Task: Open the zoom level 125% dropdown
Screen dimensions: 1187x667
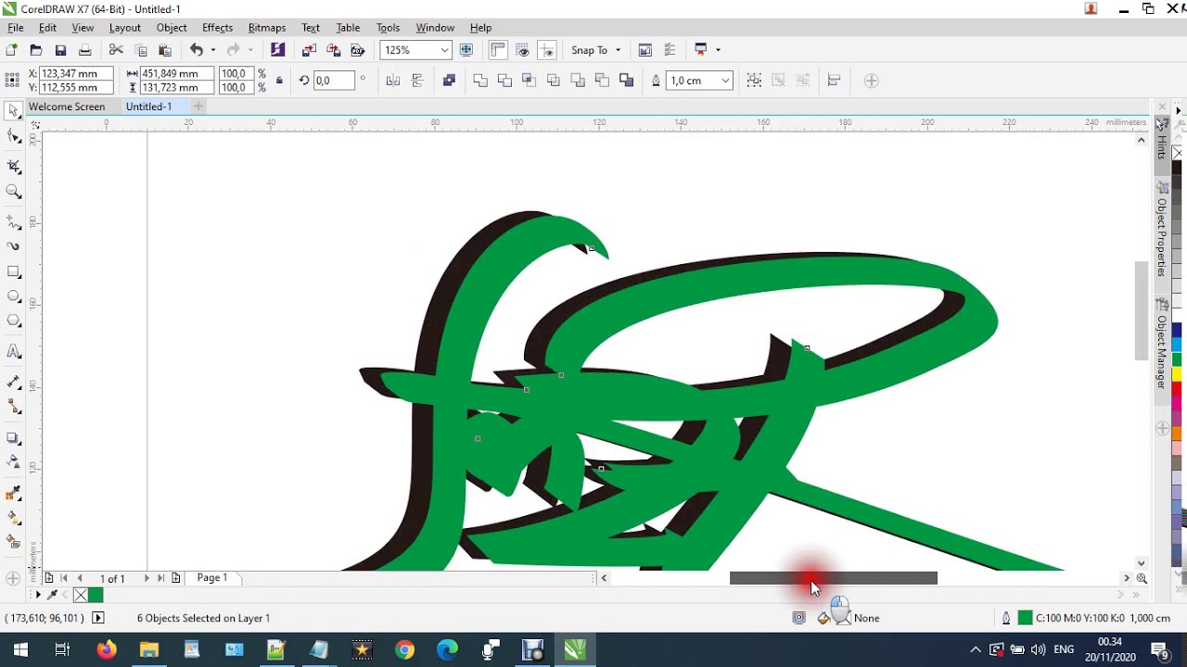Action: pos(444,50)
